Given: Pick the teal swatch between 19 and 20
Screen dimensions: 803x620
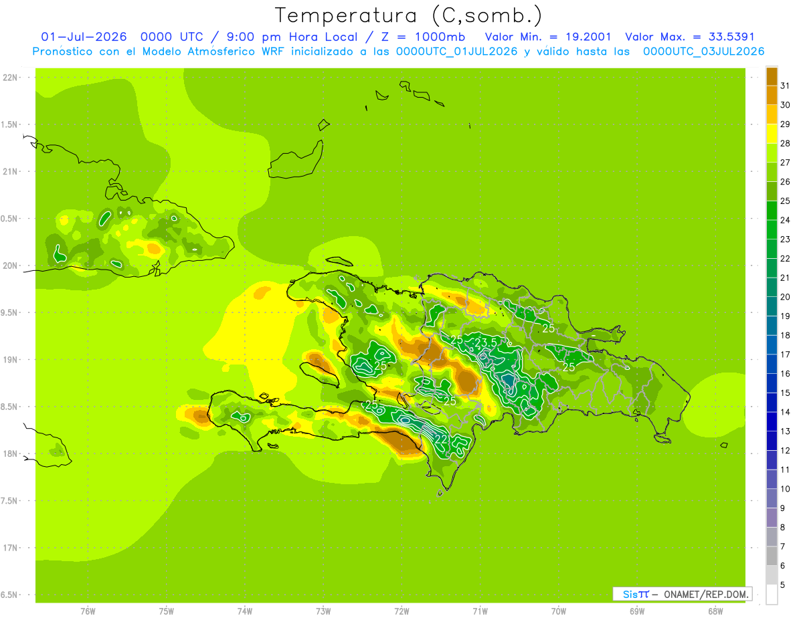Looking at the screenshot, I should (x=772, y=306).
